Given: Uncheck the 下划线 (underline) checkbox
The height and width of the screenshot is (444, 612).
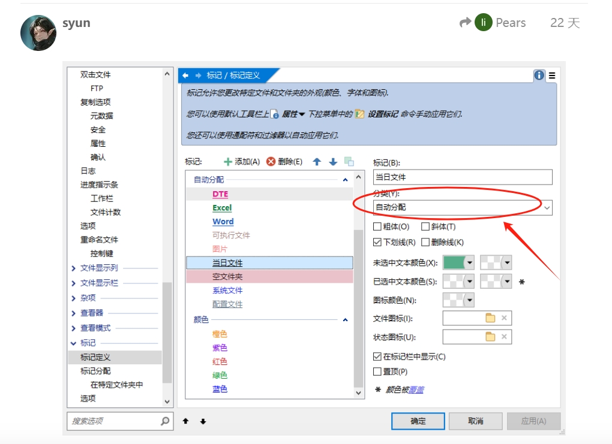Looking at the screenshot, I should pyautogui.click(x=377, y=242).
